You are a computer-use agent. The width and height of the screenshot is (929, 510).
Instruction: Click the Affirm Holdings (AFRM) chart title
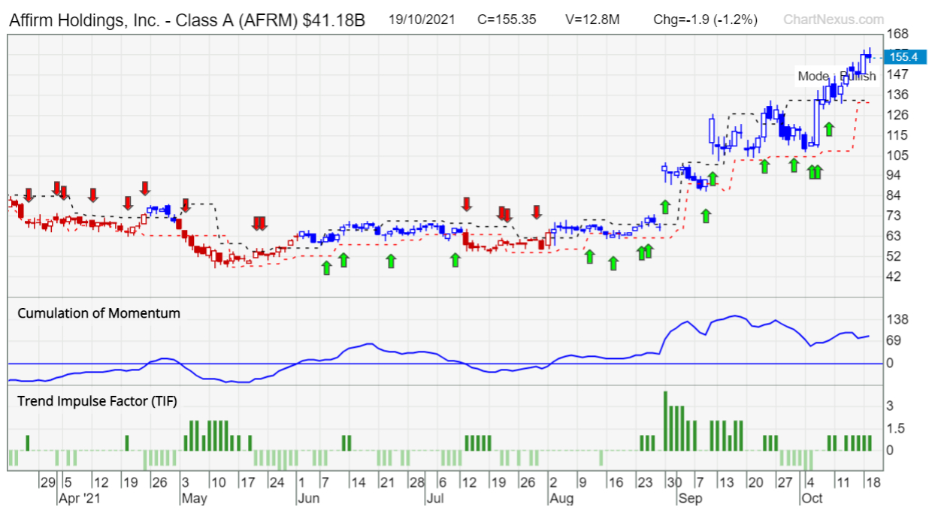[186, 20]
